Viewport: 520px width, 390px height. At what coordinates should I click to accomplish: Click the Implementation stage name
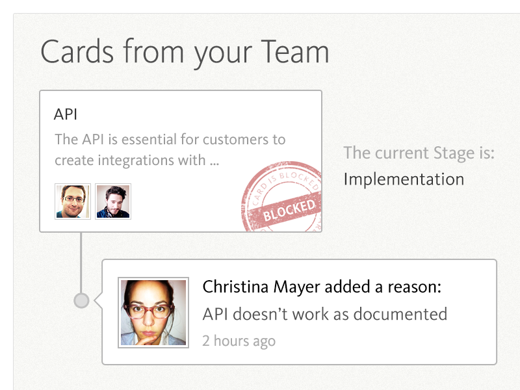404,179
